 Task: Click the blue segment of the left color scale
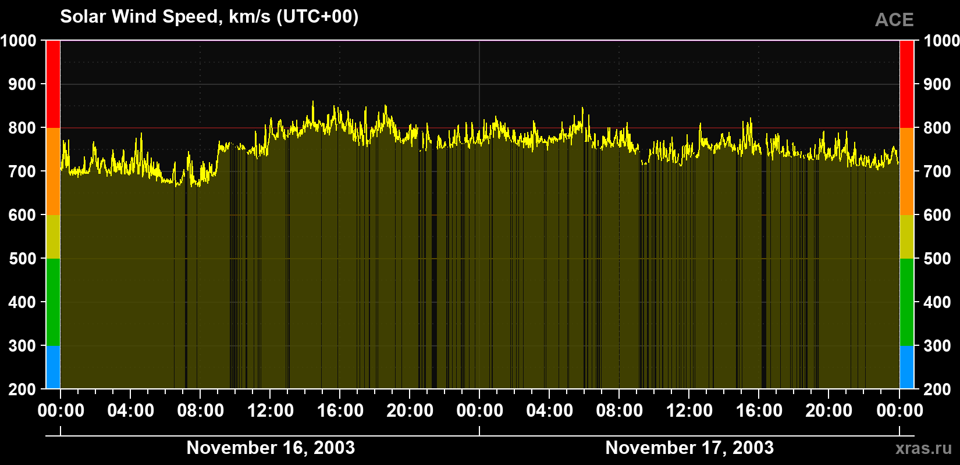53,367
